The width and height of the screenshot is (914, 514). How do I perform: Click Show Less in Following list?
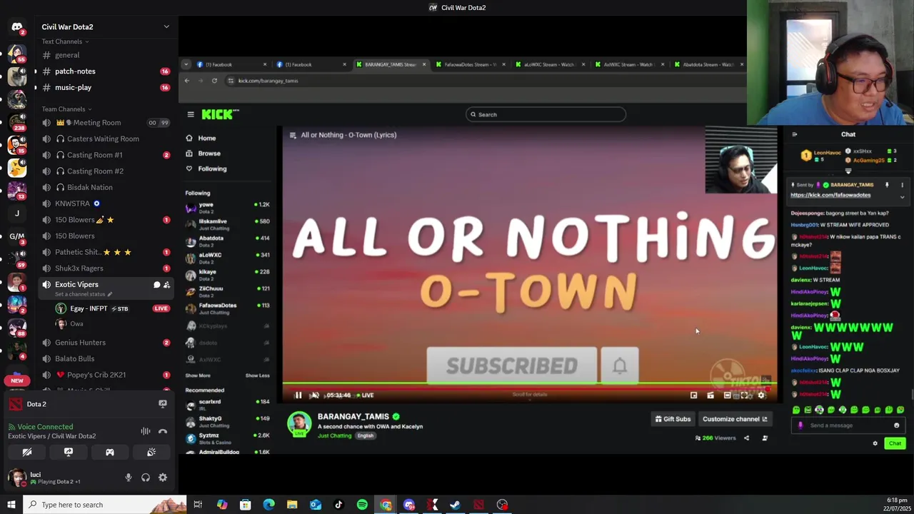pos(258,376)
